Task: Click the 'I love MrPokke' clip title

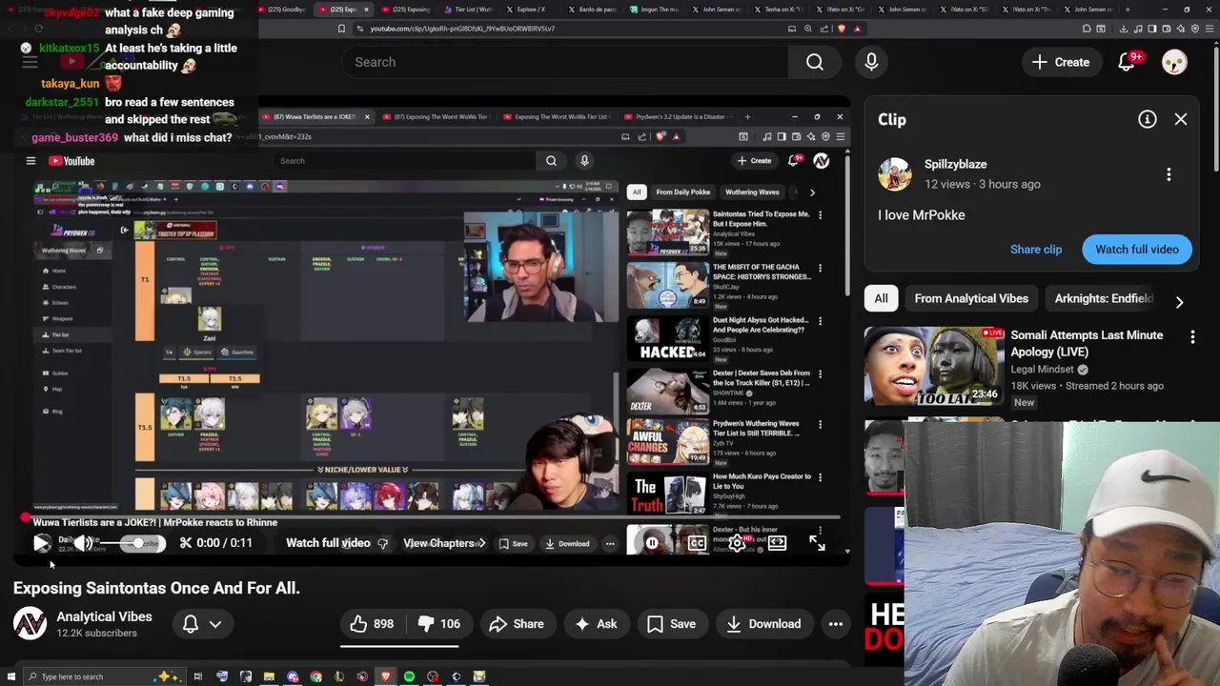Action: [x=922, y=215]
